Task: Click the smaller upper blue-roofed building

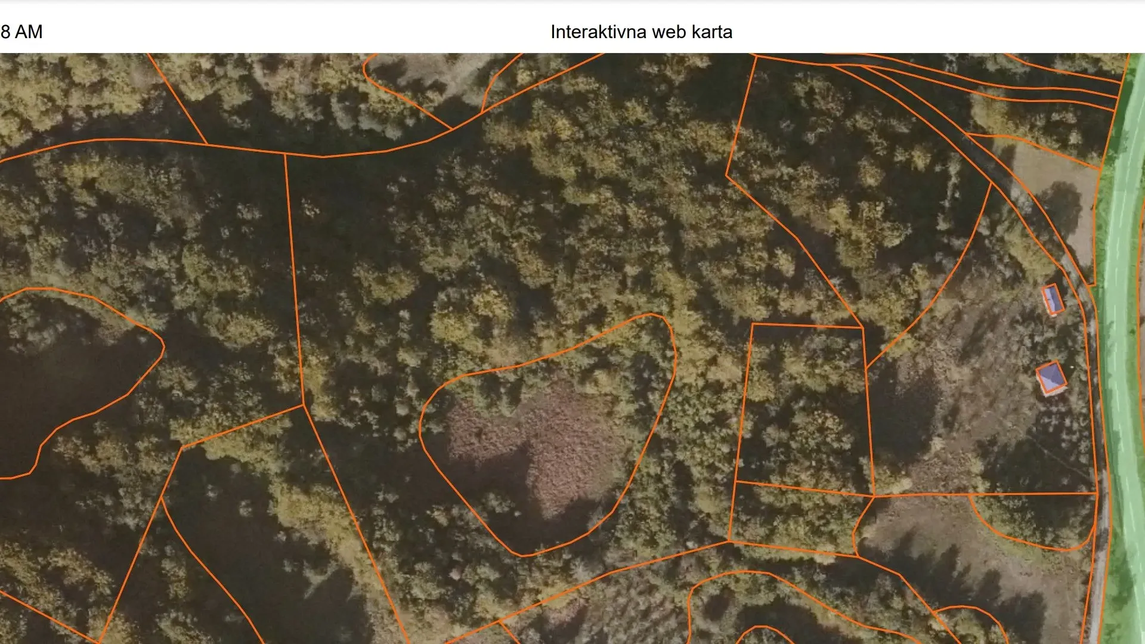Action: click(1053, 299)
